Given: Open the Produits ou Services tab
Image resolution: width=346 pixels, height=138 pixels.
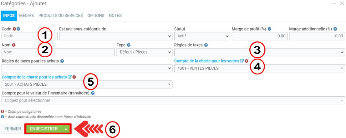Looking at the screenshot, I should point(60,16).
